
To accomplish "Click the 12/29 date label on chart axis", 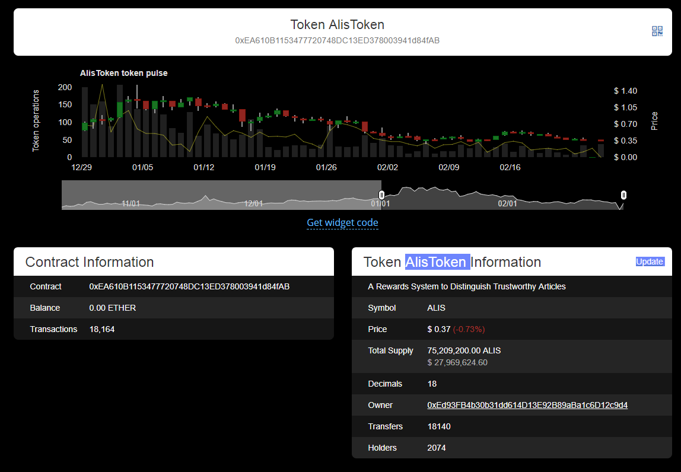I will point(81,167).
